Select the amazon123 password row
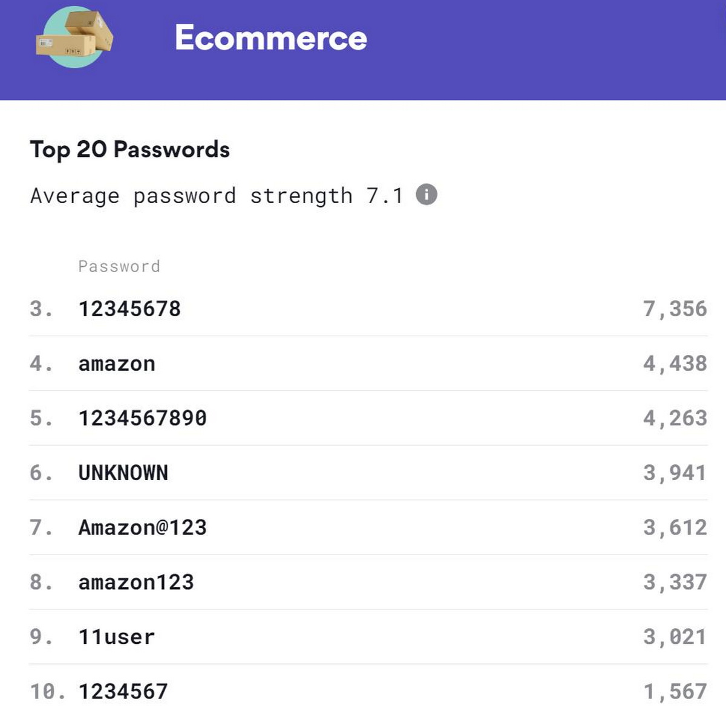The height and width of the screenshot is (716, 726). coord(136,582)
